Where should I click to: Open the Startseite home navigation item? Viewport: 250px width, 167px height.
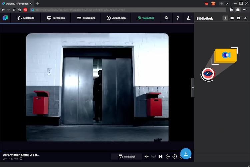pos(26,18)
